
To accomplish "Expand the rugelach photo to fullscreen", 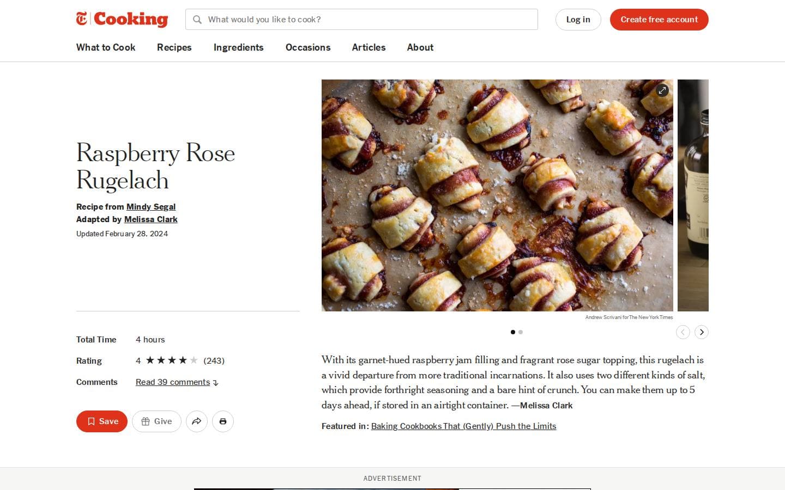I will (x=662, y=90).
